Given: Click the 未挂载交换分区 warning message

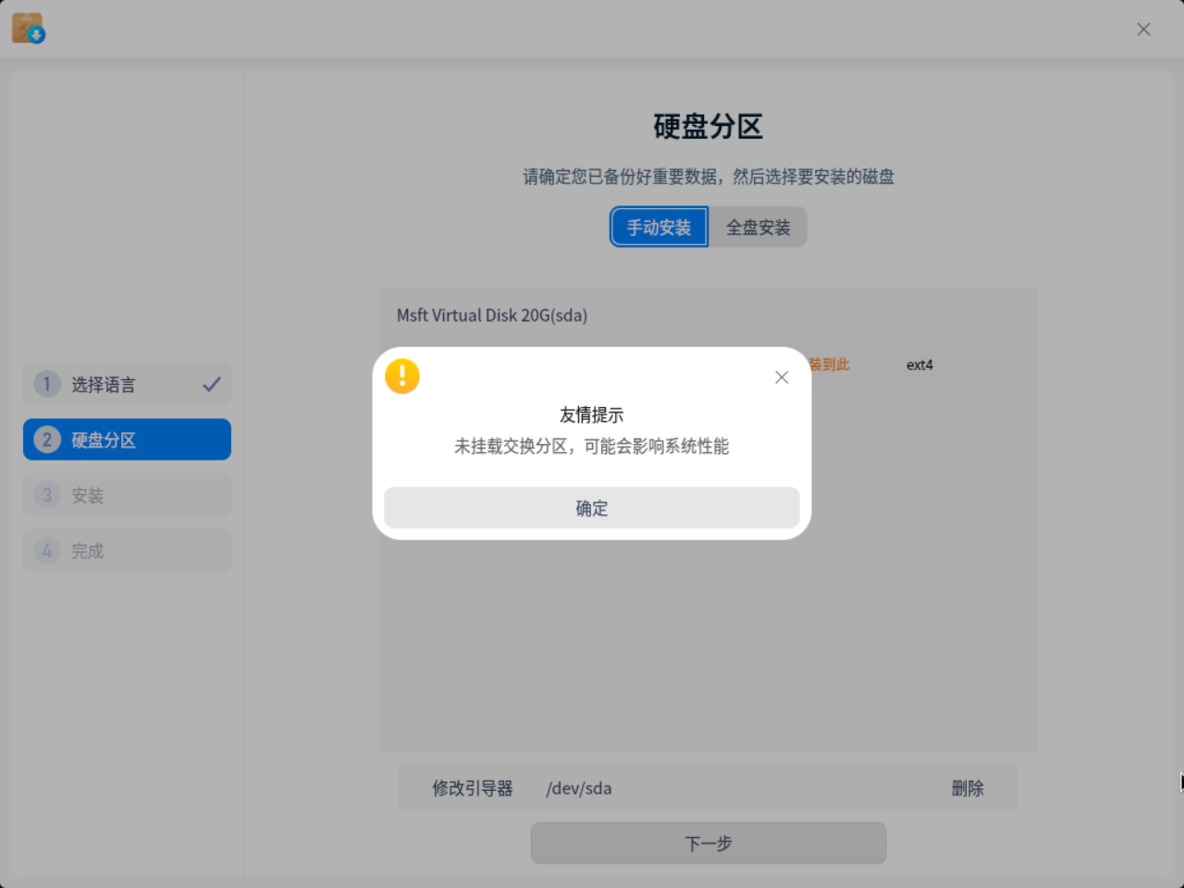Looking at the screenshot, I should tap(591, 446).
